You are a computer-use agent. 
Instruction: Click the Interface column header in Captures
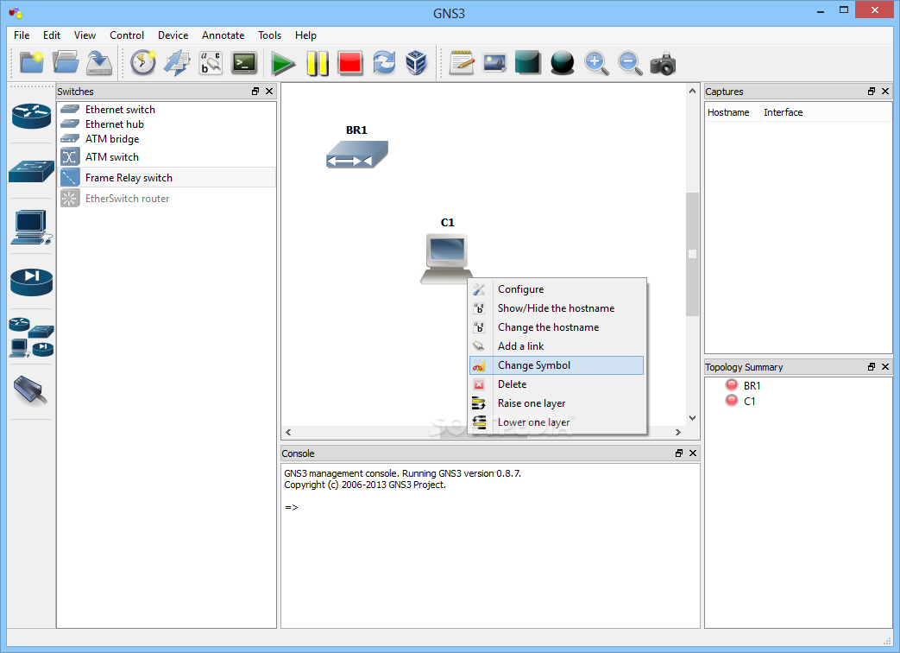pos(826,112)
